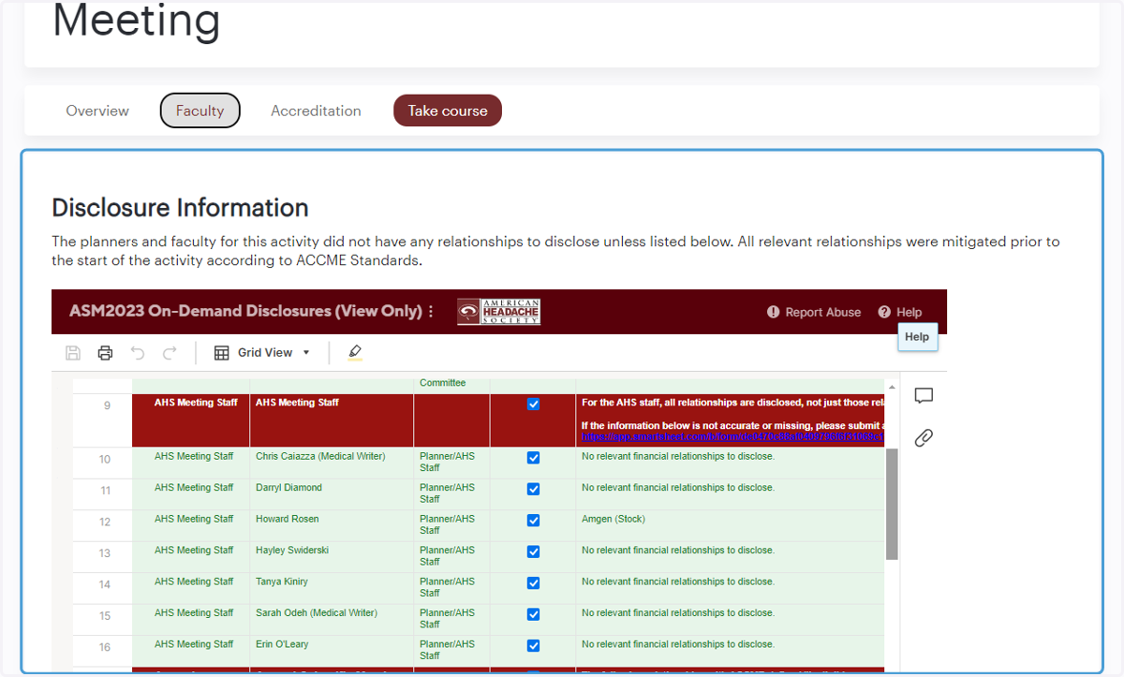The width and height of the screenshot is (1124, 677).
Task: Select the "Darryl Diamond" cell
Action: pyautogui.click(x=332, y=494)
